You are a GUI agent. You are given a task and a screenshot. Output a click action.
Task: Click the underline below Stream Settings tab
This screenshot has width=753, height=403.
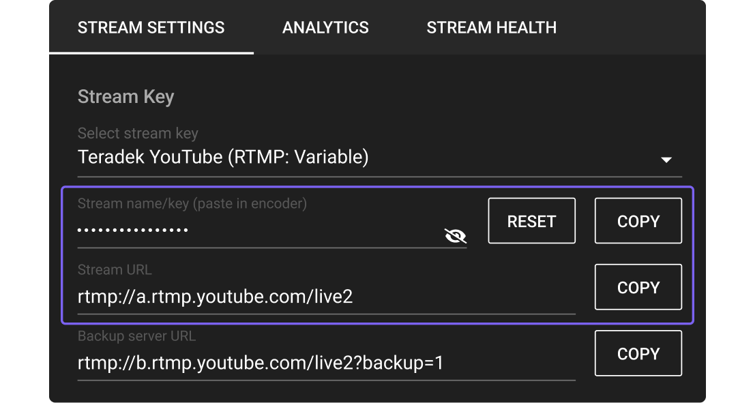click(151, 53)
